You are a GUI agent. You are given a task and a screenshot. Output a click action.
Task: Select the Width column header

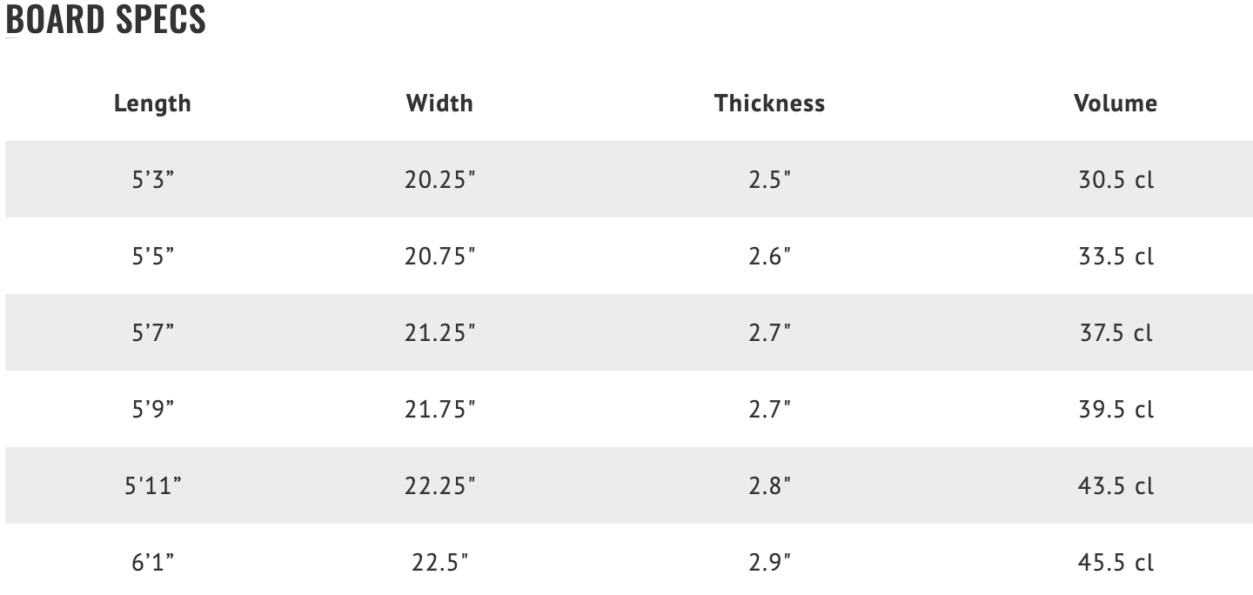pos(439,103)
